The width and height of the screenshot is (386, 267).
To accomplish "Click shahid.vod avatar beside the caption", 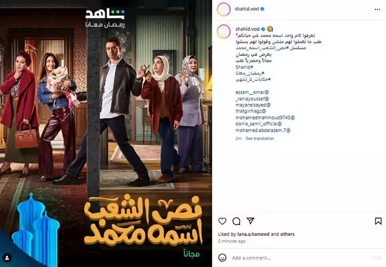I will 223,32.
